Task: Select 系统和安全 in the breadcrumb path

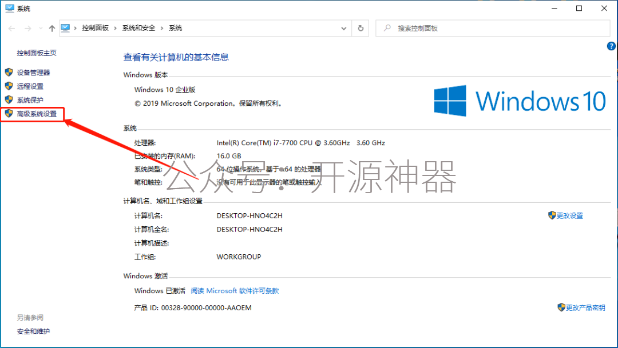Action: (138, 28)
